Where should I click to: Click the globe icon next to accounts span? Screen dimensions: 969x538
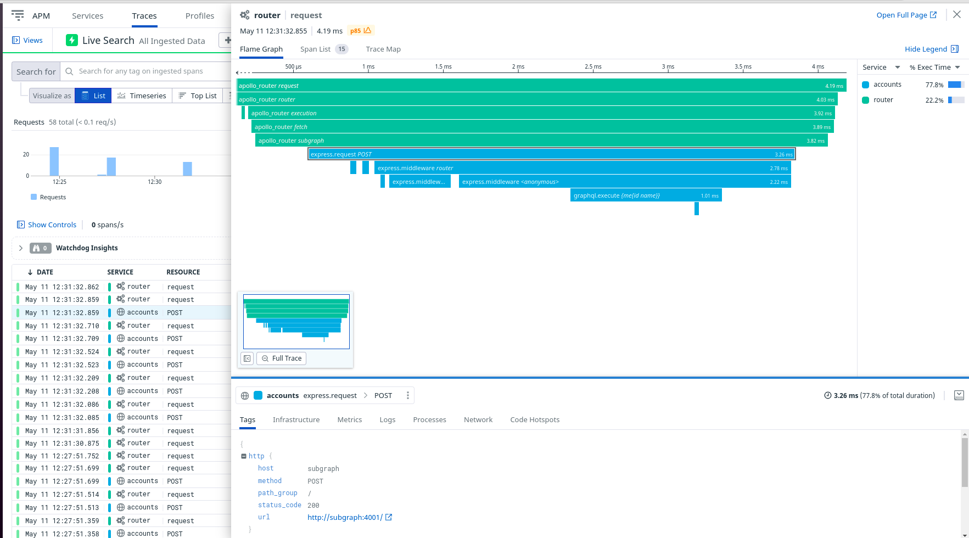pos(245,395)
